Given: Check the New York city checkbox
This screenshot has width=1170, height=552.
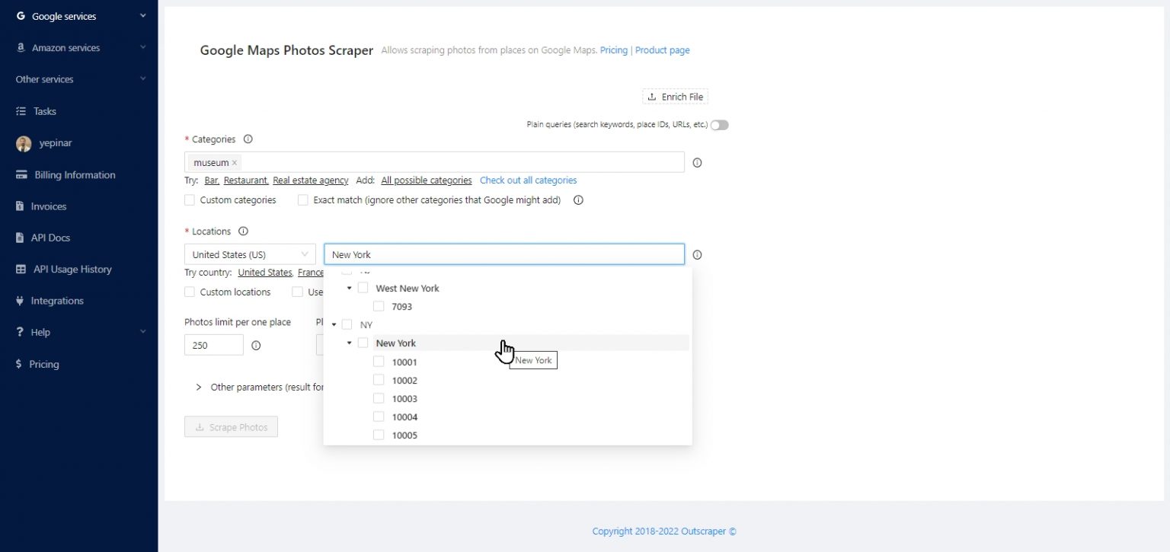Looking at the screenshot, I should coord(363,343).
